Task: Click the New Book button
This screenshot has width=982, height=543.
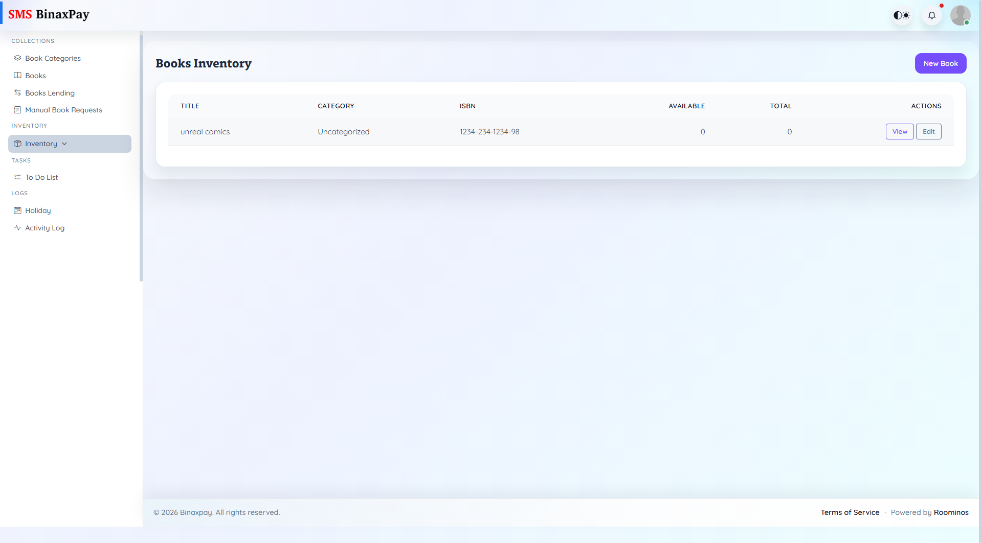Action: [x=941, y=63]
